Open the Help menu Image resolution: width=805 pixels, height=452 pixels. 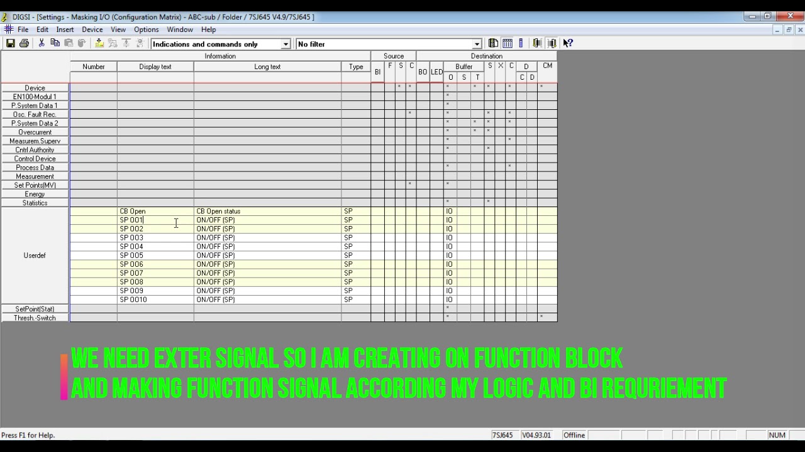point(208,30)
